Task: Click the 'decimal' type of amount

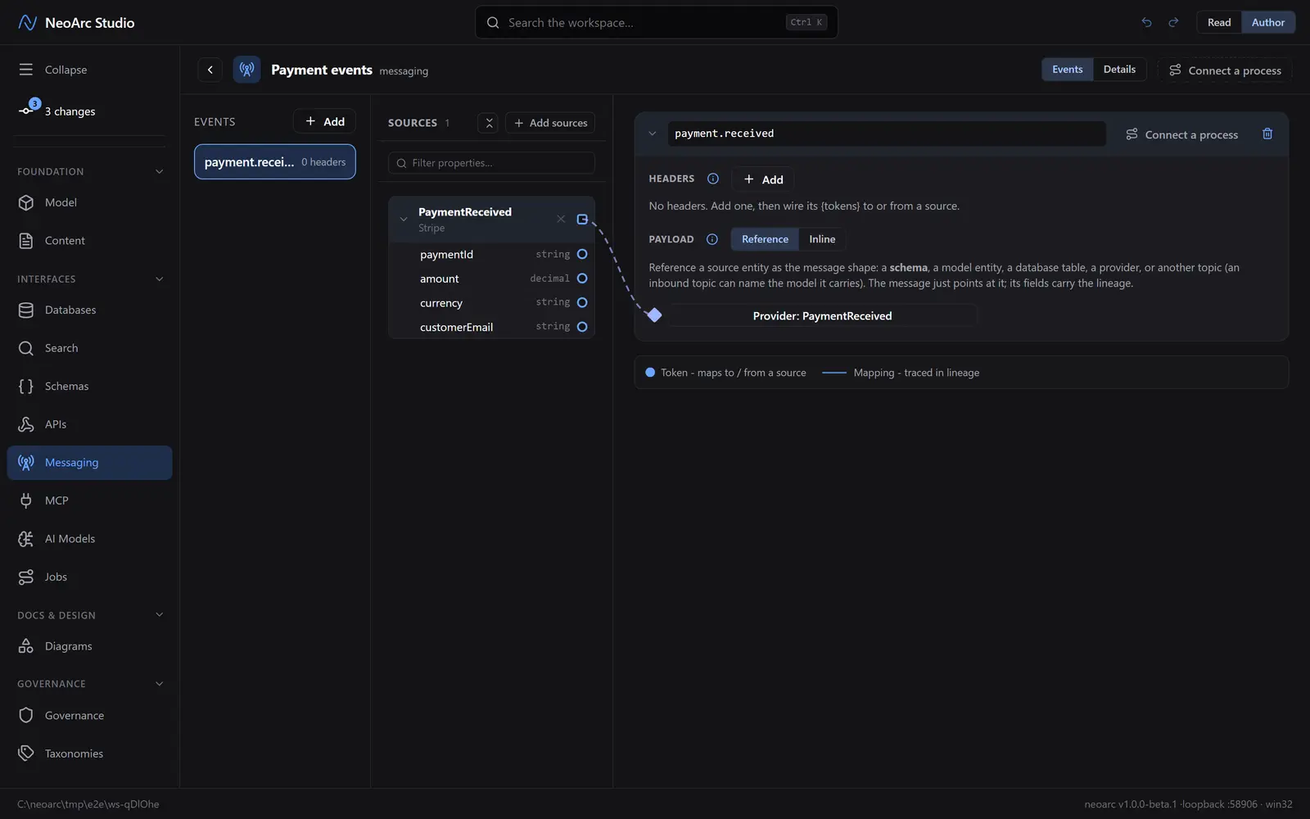Action: coord(549,278)
